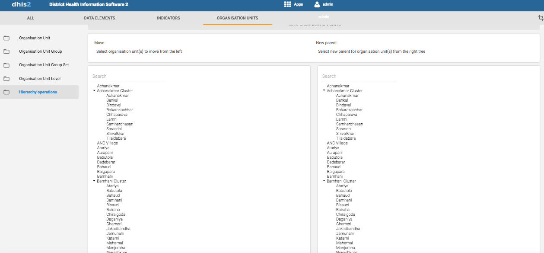Collapse Bamhani Cluster in left tree
This screenshot has width=544, height=253.
click(x=94, y=181)
